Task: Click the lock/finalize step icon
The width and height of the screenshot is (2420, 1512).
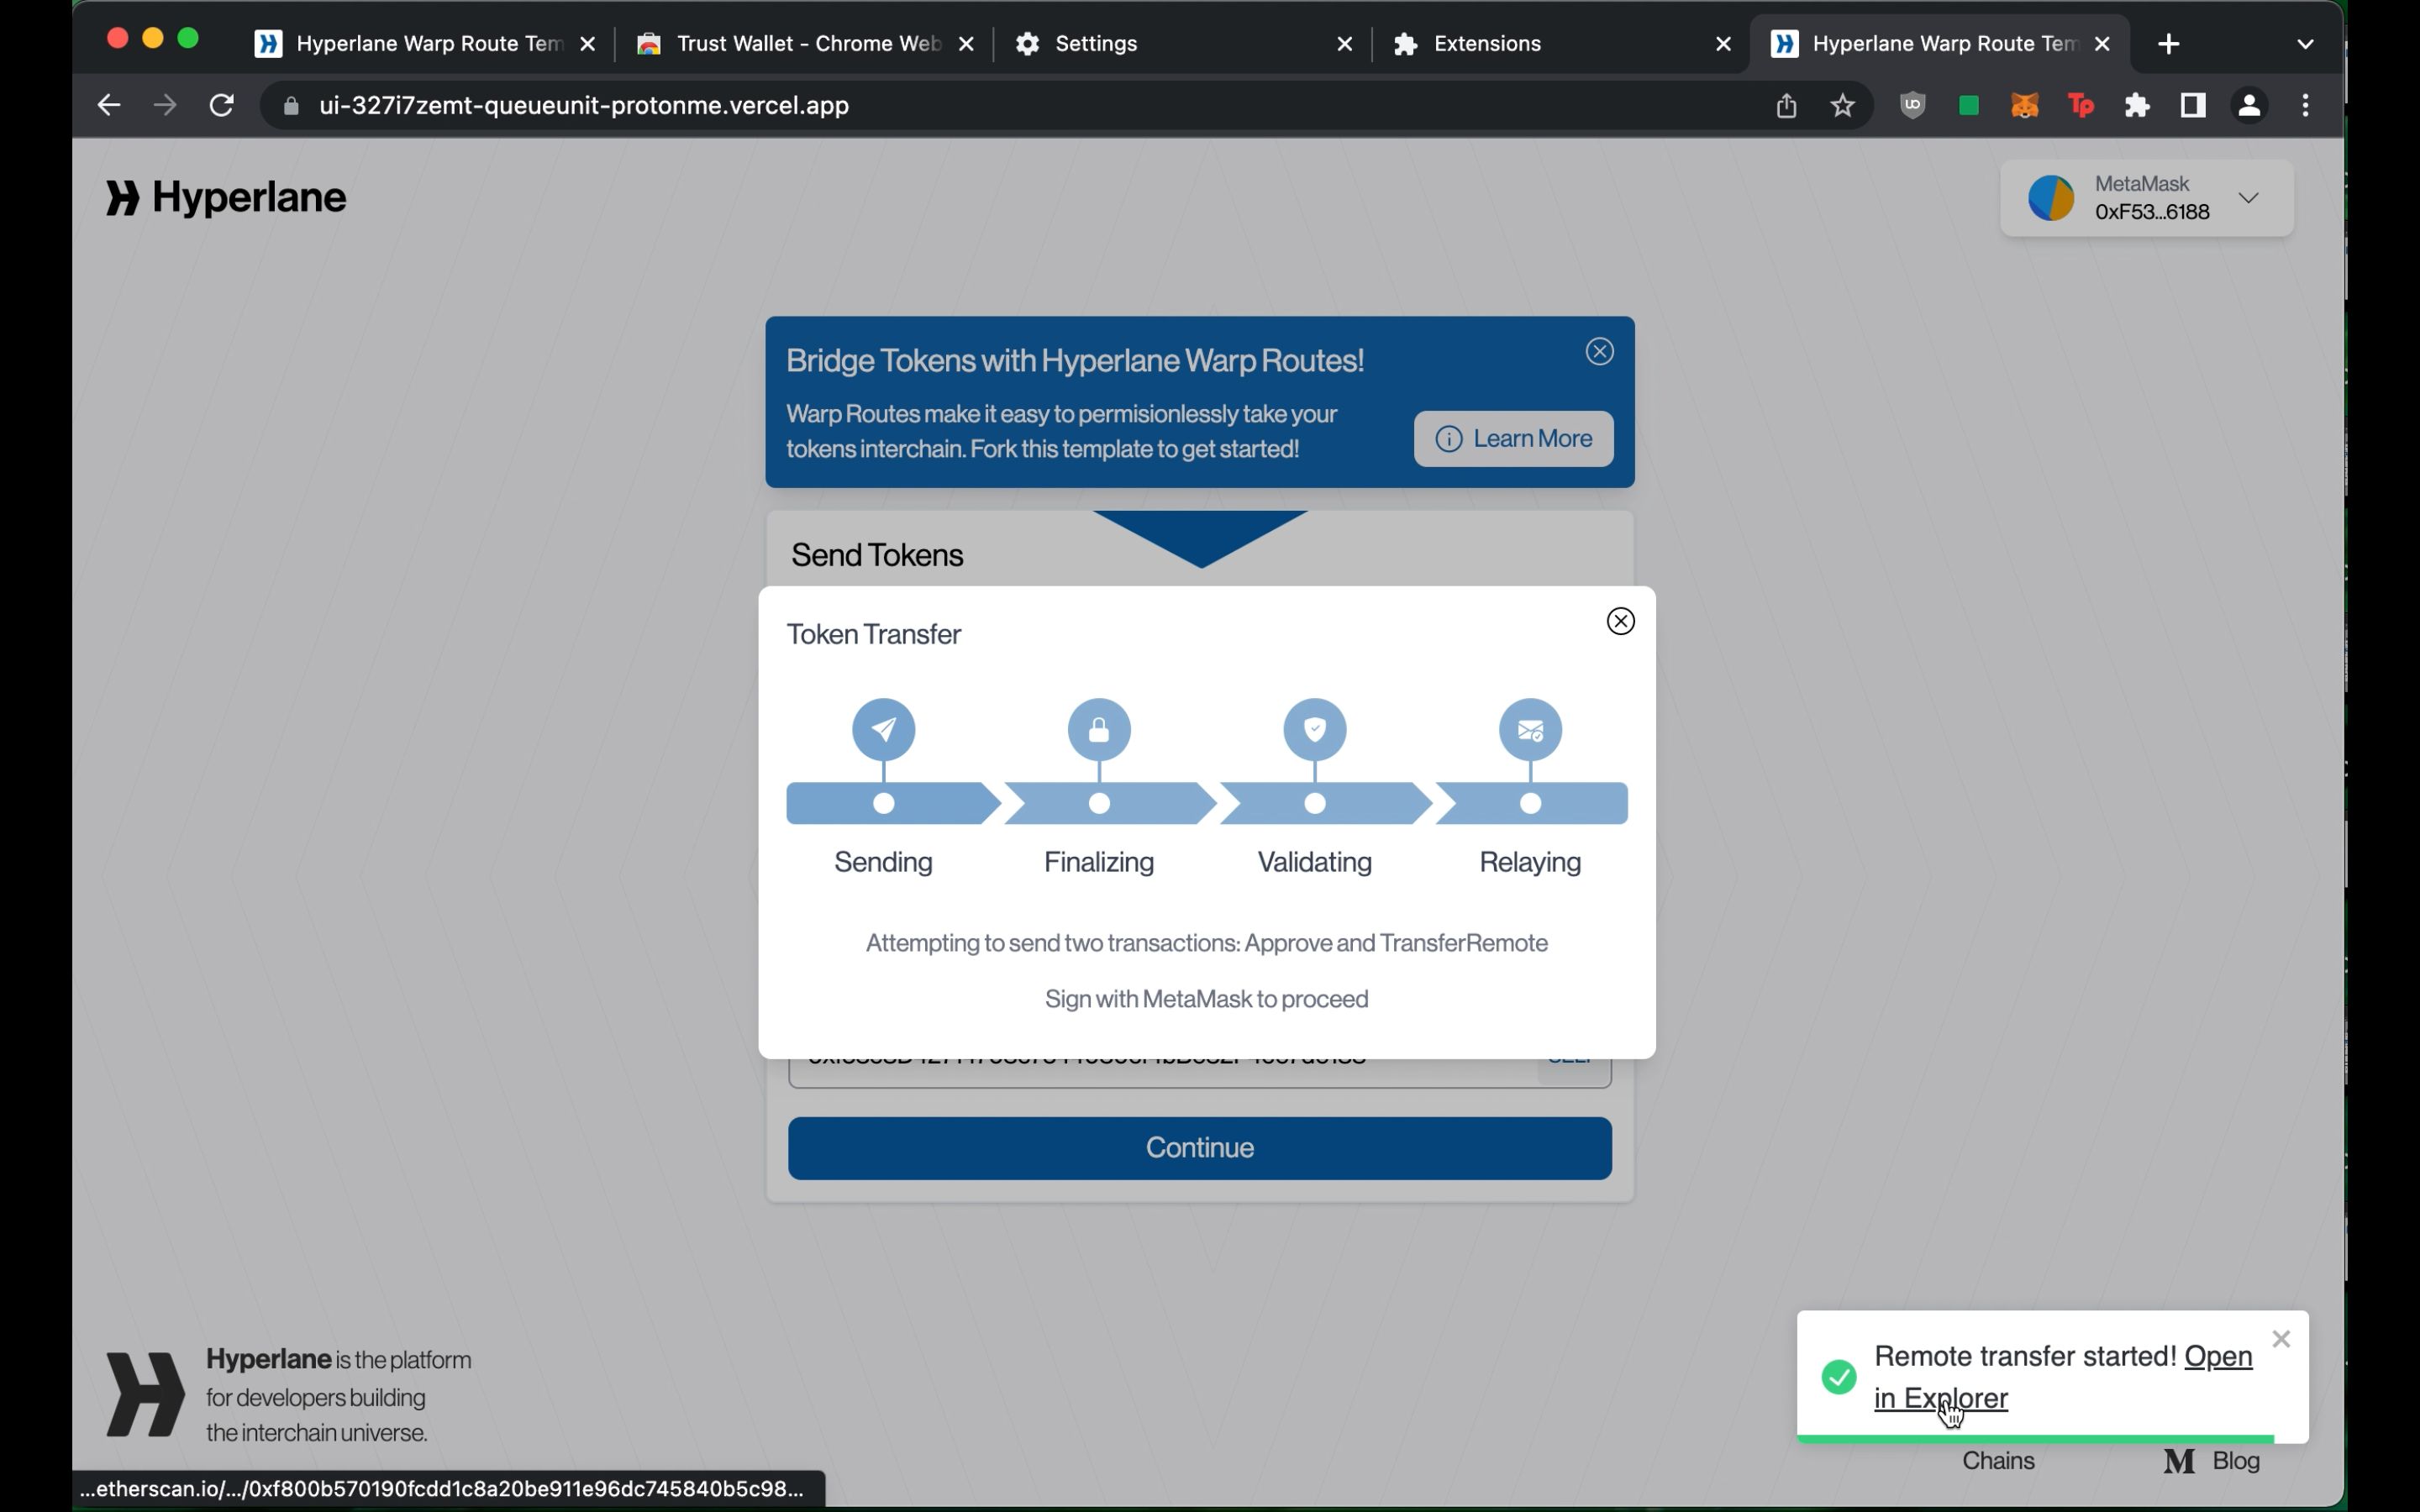Action: 1099,728
